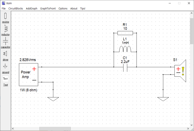194x131 pixels.
Task: Open the Tips! menu
Action: coord(83,8)
